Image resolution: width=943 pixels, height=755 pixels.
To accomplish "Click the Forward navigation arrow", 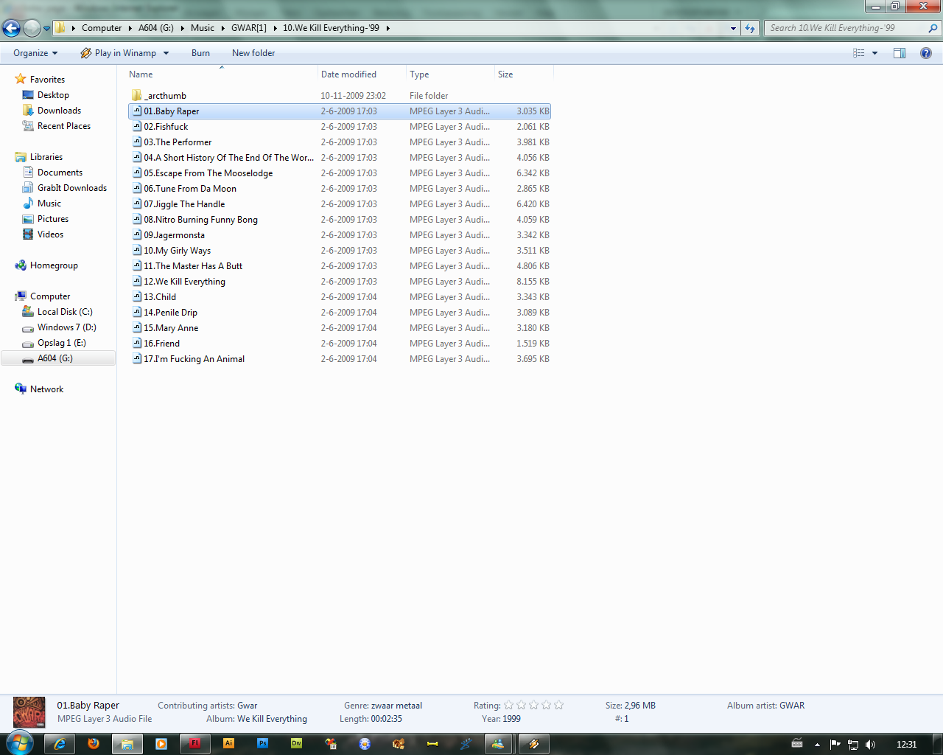I will (x=32, y=28).
